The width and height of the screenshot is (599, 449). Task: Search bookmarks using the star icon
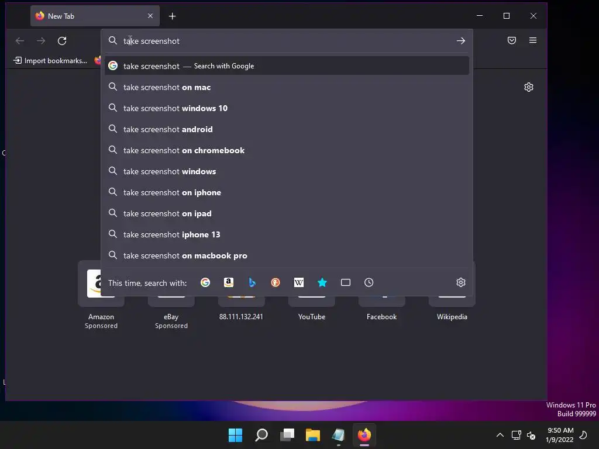pyautogui.click(x=322, y=282)
